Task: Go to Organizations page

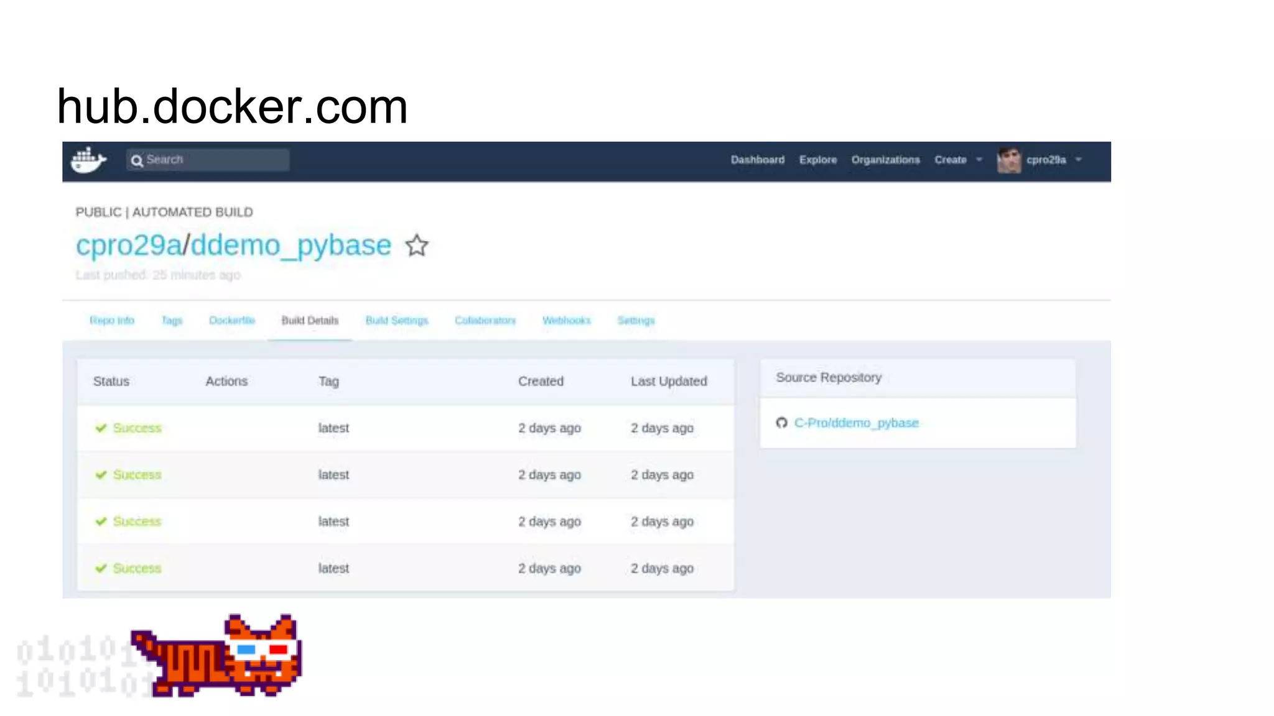Action: 885,160
